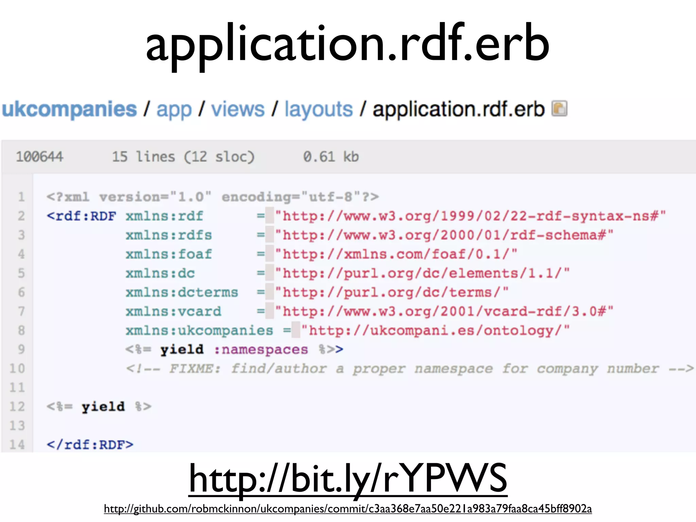Click line number 14 in the gutter
Screen dimensions: 696x522
pos(17,445)
